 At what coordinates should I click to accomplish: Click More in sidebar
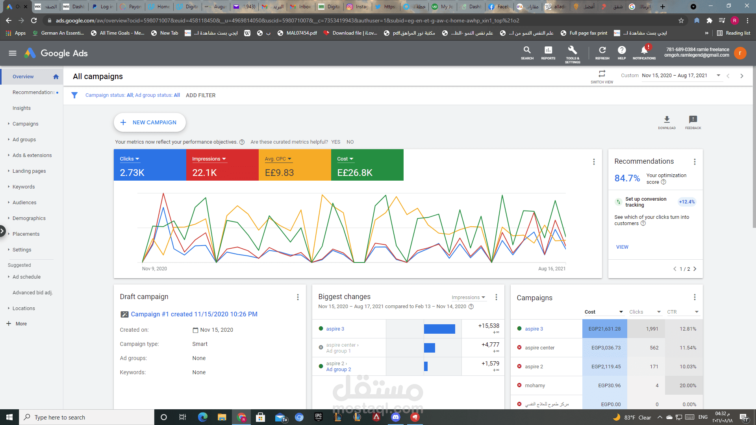[21, 324]
